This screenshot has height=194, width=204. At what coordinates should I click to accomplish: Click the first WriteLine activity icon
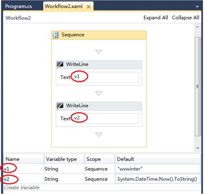pos(60,65)
